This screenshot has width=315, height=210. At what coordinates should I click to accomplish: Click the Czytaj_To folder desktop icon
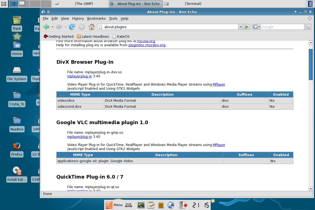pos(17,99)
